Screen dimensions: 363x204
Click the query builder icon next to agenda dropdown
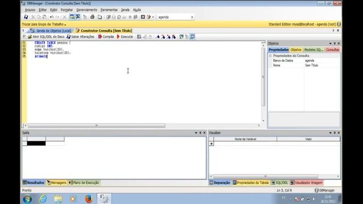click(149, 17)
